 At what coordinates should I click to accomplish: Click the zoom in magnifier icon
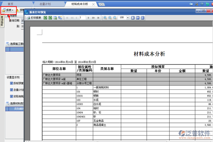(105, 18)
